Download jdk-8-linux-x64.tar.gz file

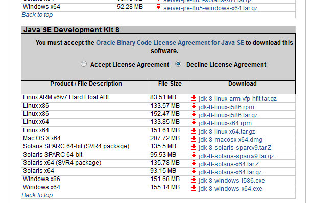(227, 132)
